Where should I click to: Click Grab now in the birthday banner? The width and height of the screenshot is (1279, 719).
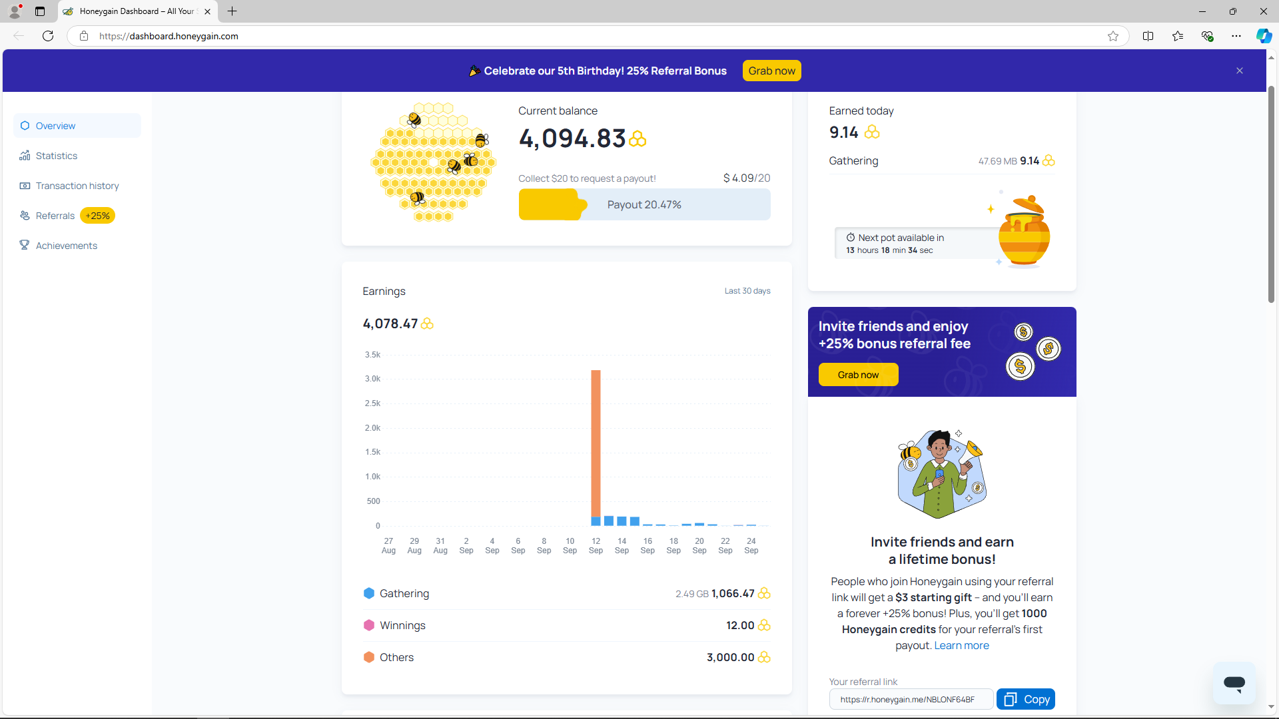pos(771,71)
